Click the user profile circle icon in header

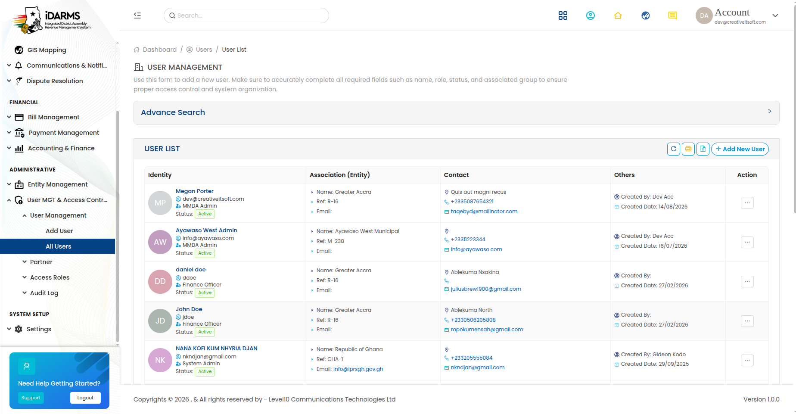[x=590, y=16]
